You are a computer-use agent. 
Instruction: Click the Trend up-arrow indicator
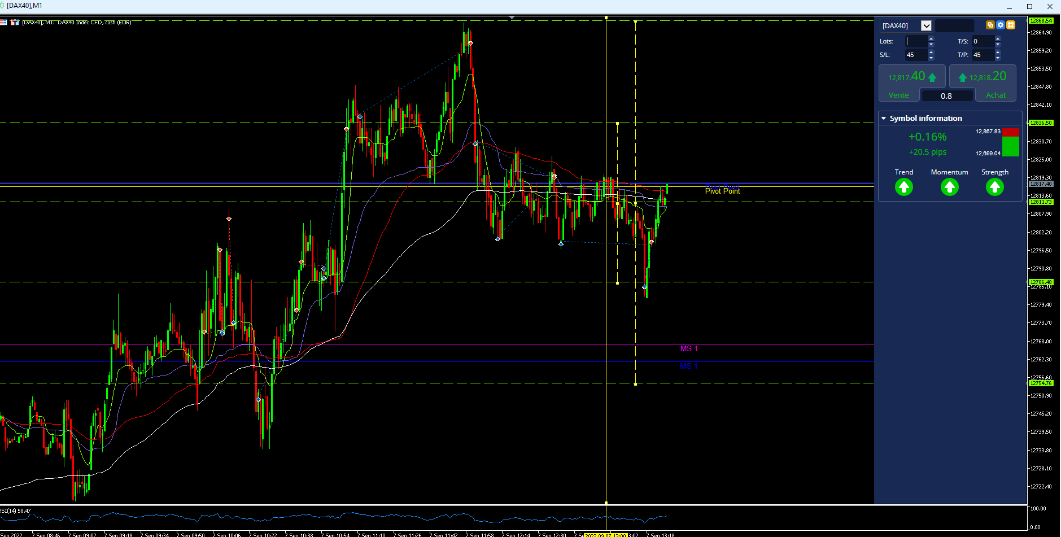[904, 187]
